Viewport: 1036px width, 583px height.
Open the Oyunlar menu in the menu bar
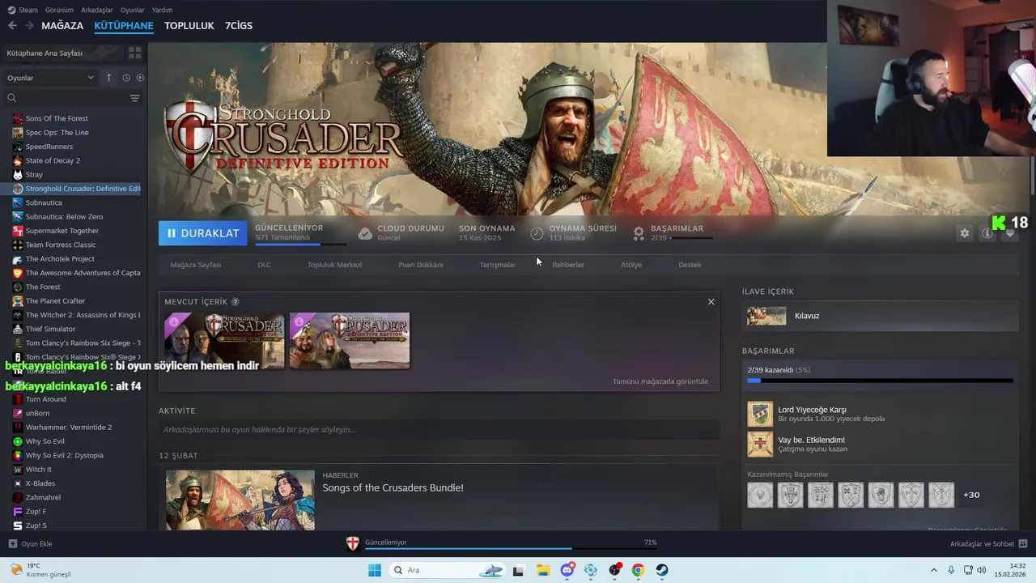click(x=132, y=10)
